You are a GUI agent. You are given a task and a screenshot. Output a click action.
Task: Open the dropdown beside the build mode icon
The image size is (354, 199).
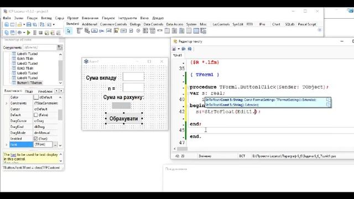pyautogui.click(x=24, y=33)
